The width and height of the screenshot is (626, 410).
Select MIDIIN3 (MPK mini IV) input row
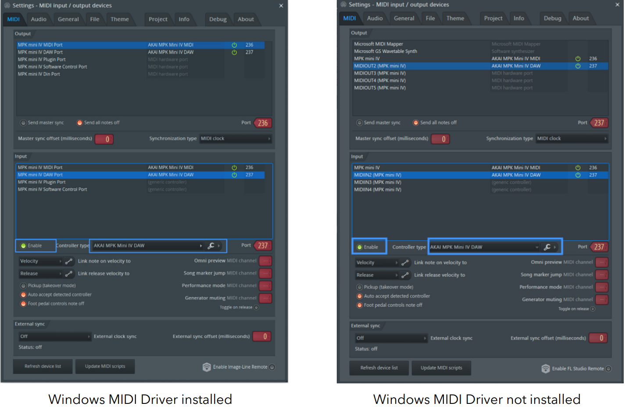[x=480, y=182]
